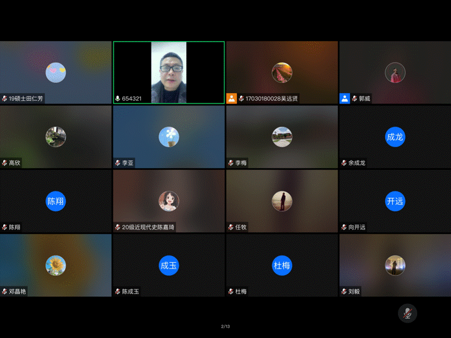Click the sunflower avatar of 邓晶艳
The height and width of the screenshot is (338, 451).
pyautogui.click(x=55, y=265)
